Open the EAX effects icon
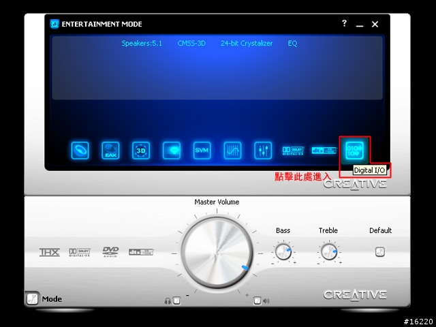436x327 pixels. click(x=110, y=151)
